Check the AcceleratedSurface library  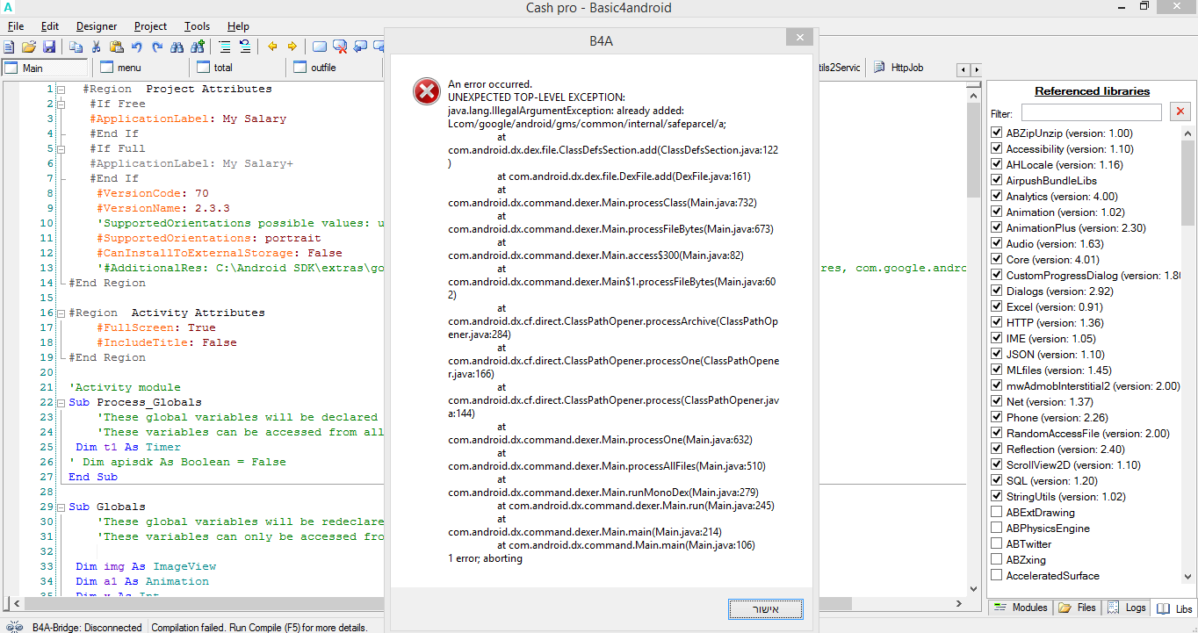click(997, 575)
